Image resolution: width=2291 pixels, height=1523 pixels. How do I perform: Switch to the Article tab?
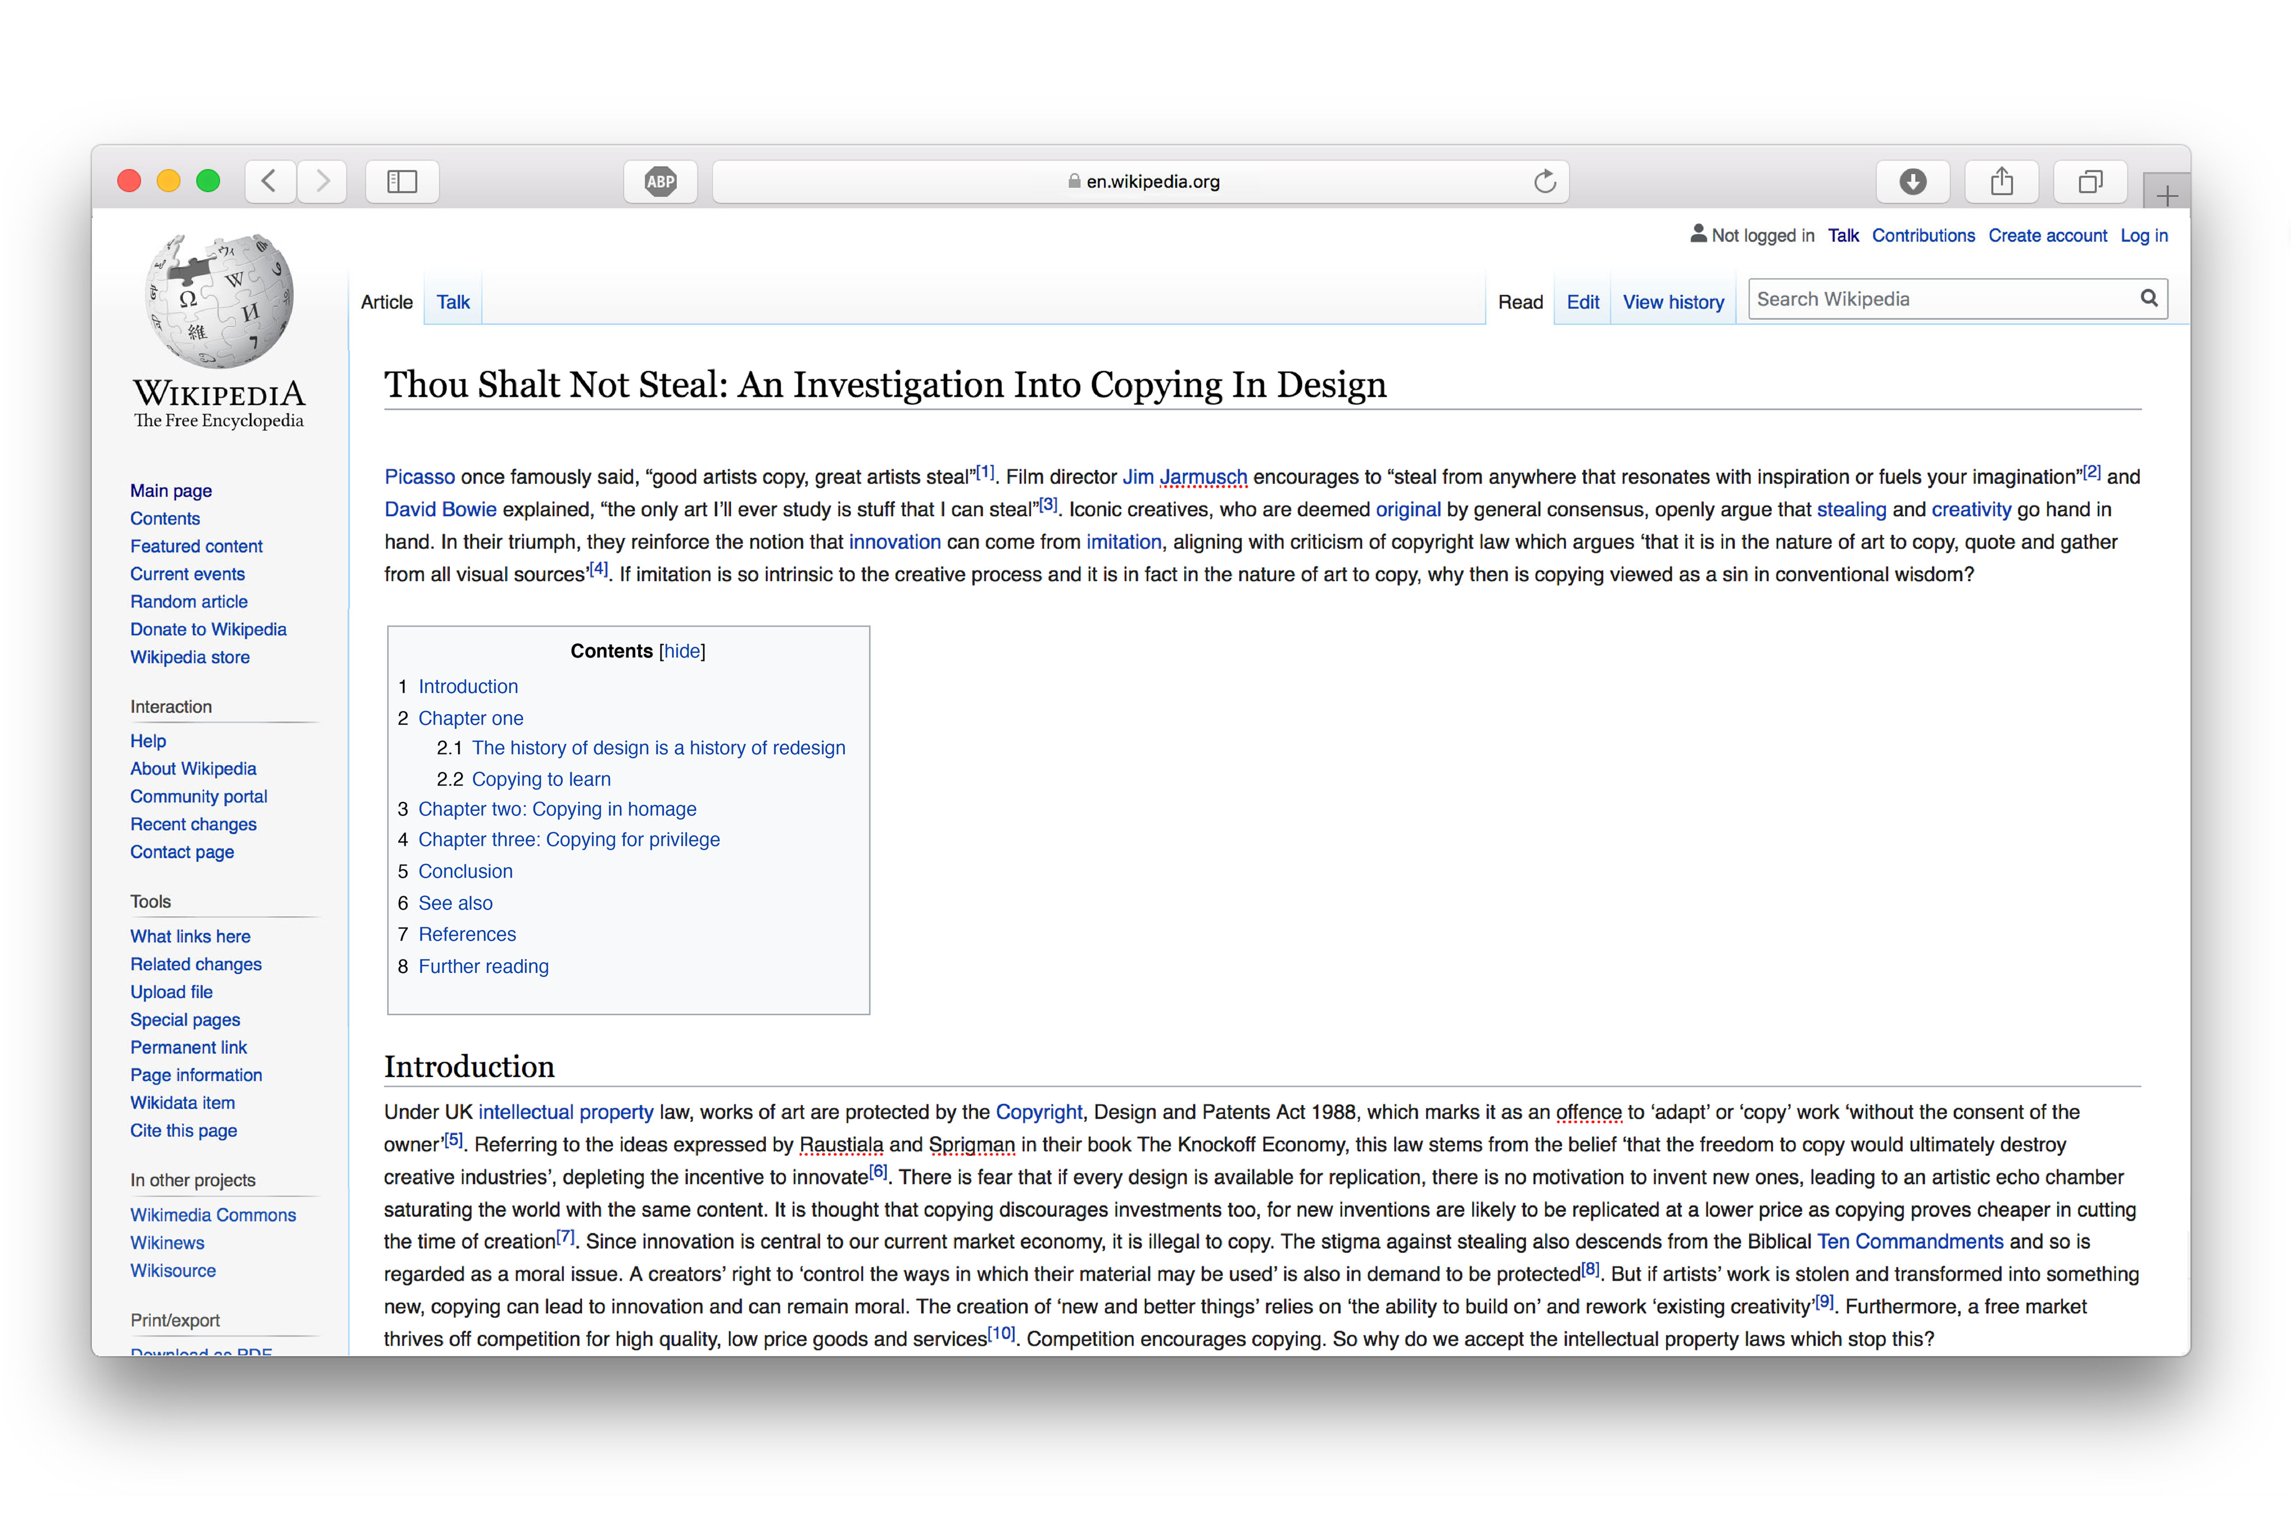point(386,302)
